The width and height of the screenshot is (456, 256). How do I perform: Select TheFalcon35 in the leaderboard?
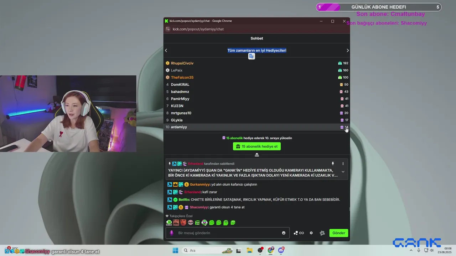182,78
